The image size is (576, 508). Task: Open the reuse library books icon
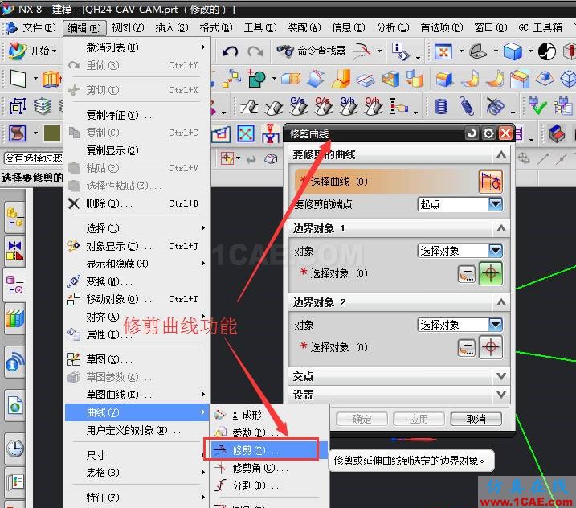pyautogui.click(x=14, y=318)
